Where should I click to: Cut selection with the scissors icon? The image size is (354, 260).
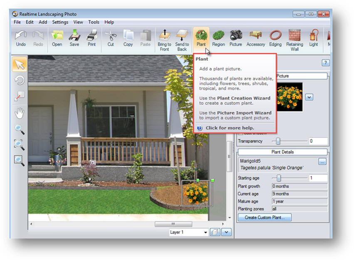[x=111, y=38]
